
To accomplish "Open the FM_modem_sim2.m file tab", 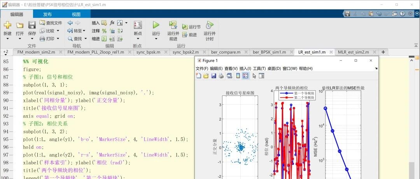I will 36,52.
